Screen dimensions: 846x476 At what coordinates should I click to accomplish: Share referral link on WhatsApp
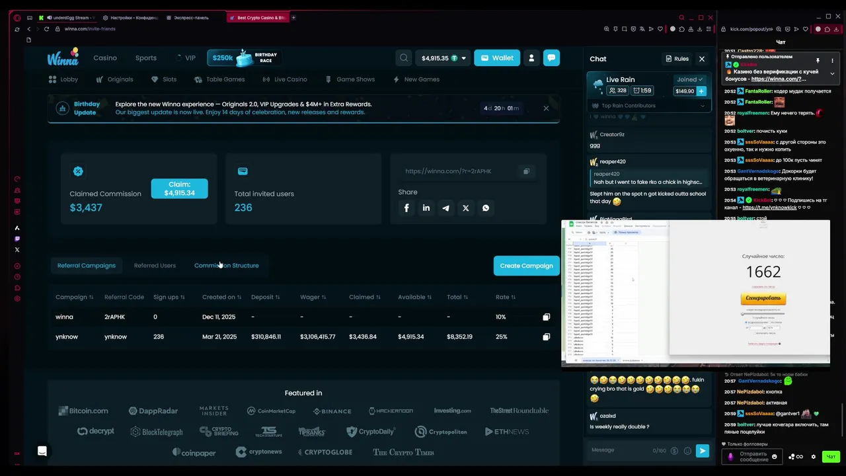coord(486,208)
